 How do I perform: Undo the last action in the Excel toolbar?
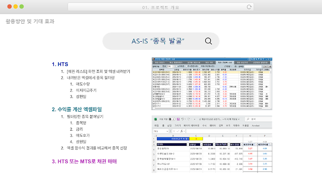(x=183, y=119)
